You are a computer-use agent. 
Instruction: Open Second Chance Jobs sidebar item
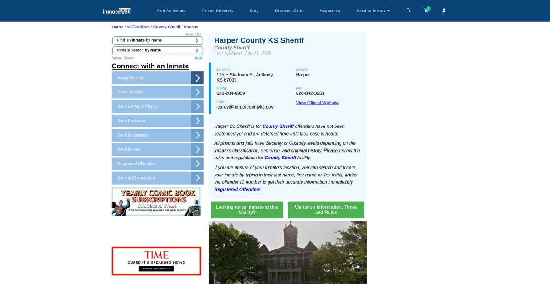coord(151,178)
